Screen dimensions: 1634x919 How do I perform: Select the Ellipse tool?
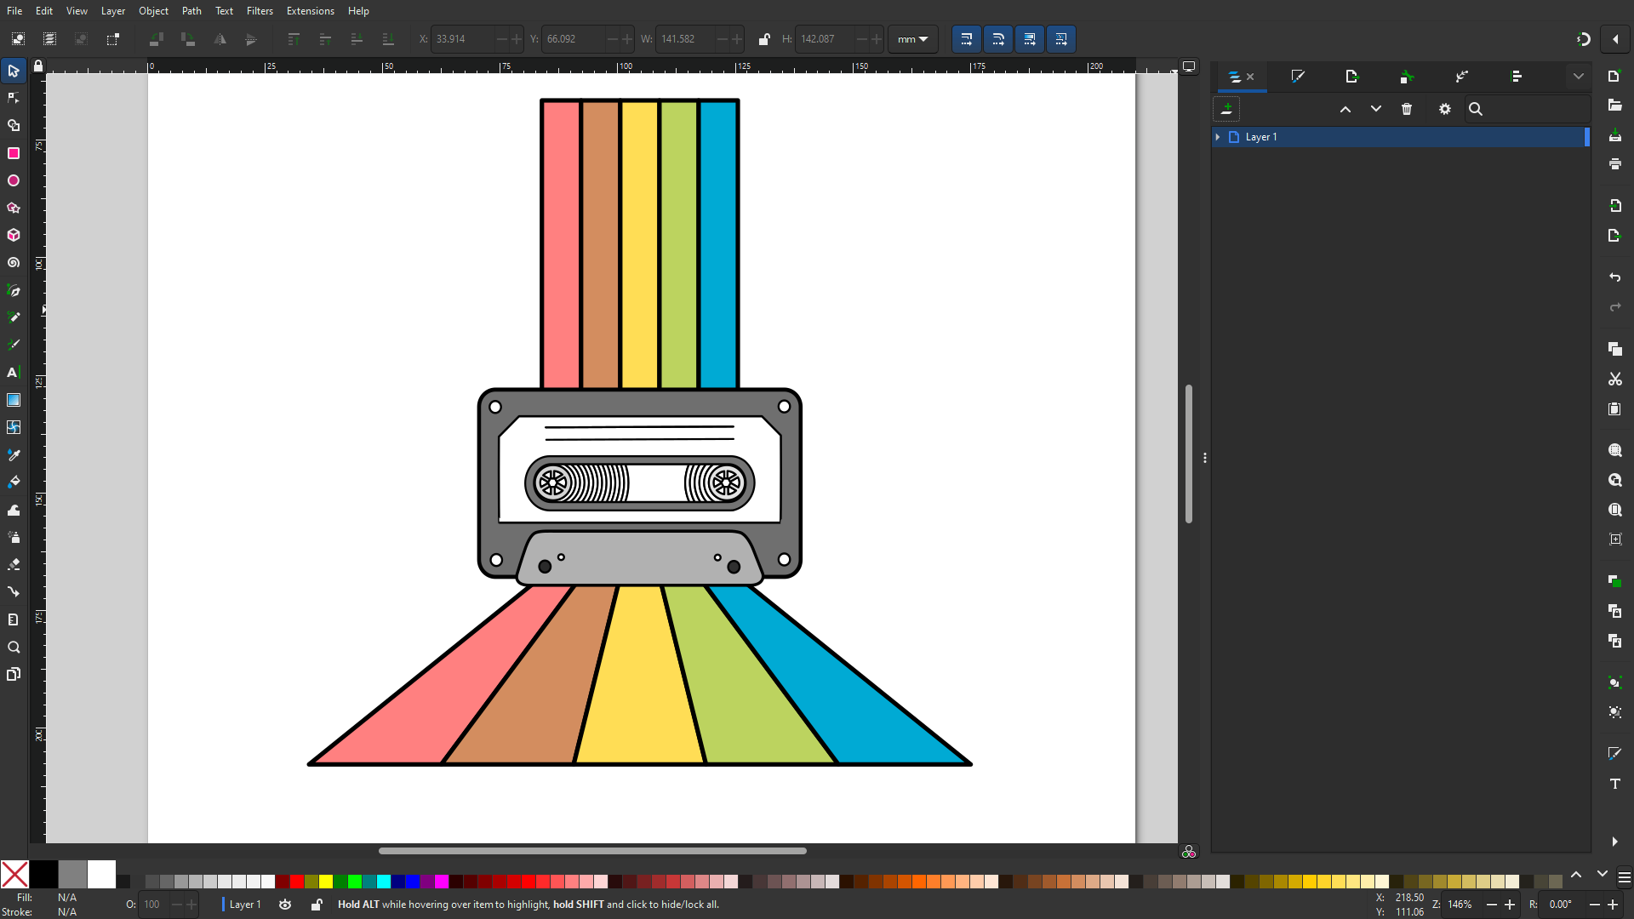coord(14,180)
